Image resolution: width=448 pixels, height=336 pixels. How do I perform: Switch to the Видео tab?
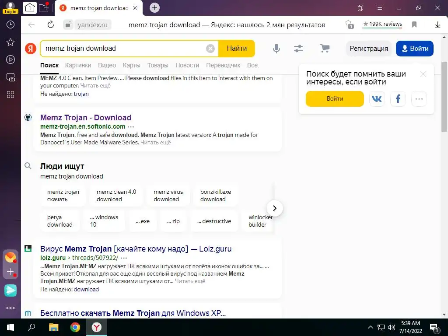pyautogui.click(x=107, y=65)
